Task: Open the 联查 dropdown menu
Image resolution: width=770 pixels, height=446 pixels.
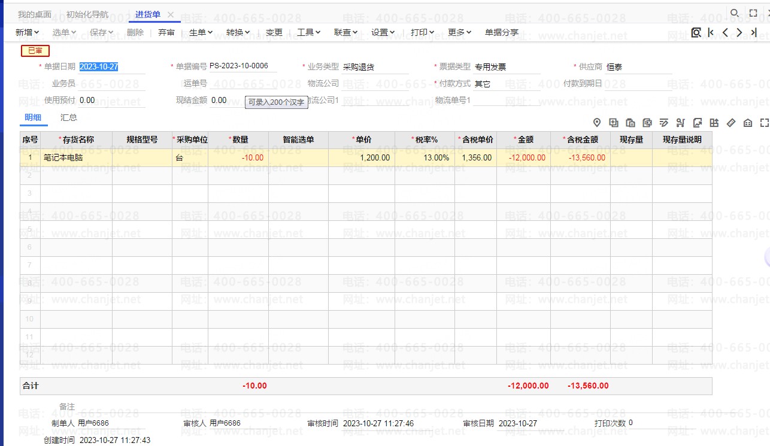Action: 345,32
